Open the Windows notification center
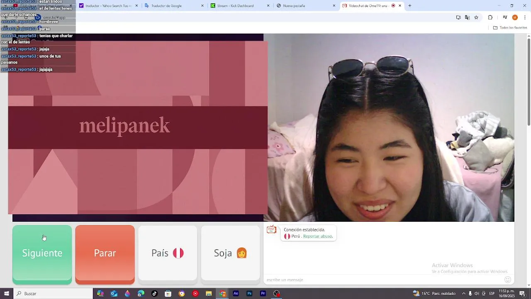Viewport: 531px width, 299px height. pos(523,294)
